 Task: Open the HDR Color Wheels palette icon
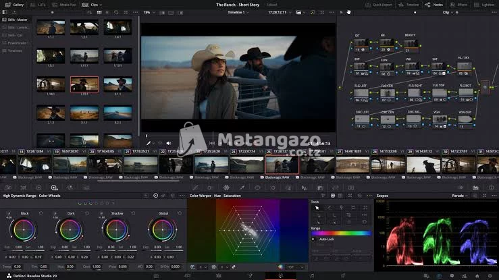click(55, 188)
